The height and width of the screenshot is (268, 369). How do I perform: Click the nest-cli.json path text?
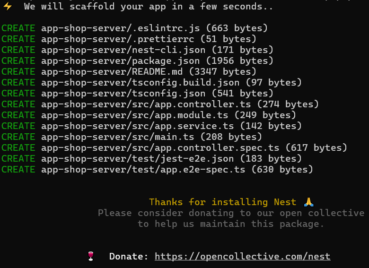click(123, 50)
